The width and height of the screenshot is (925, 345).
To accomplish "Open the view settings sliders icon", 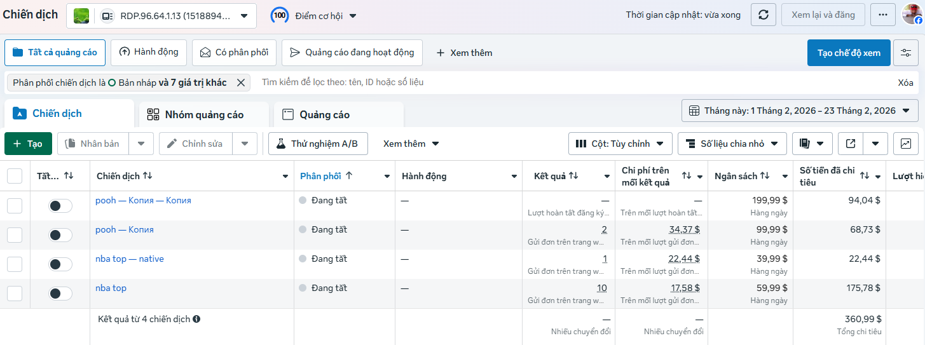I will click(905, 53).
